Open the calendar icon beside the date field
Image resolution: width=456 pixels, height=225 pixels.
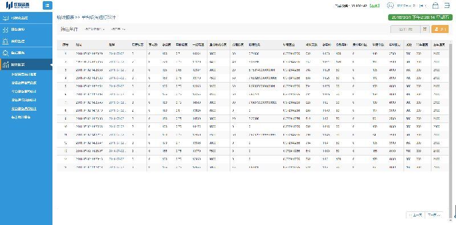tap(425, 29)
